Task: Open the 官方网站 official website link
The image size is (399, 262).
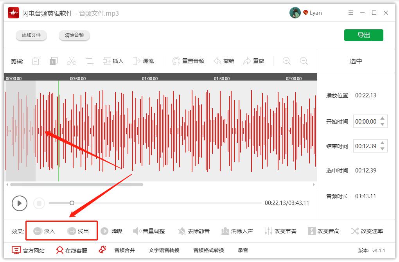Action: click(28, 250)
